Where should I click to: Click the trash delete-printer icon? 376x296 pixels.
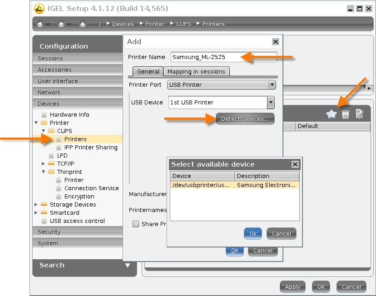click(x=345, y=114)
